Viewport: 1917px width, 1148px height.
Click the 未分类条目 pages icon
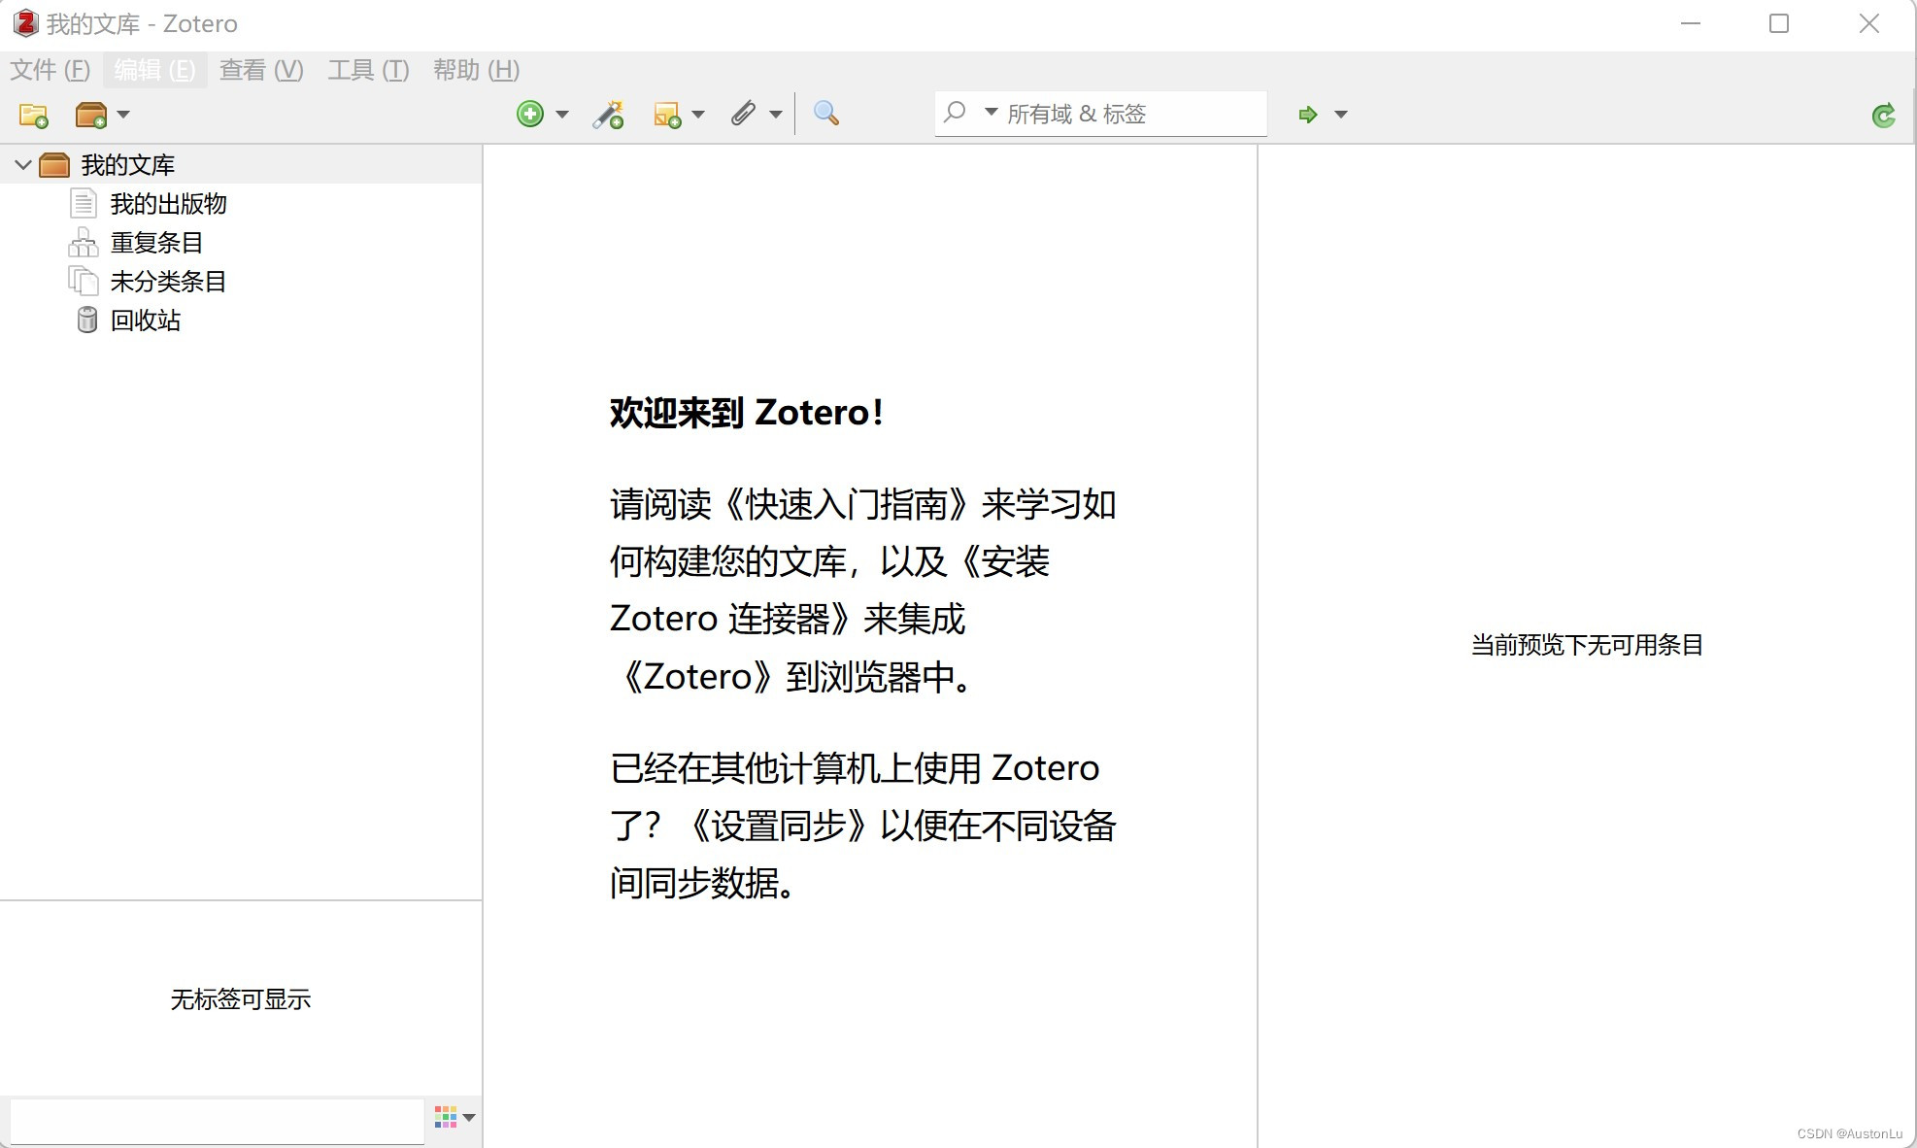(x=84, y=281)
